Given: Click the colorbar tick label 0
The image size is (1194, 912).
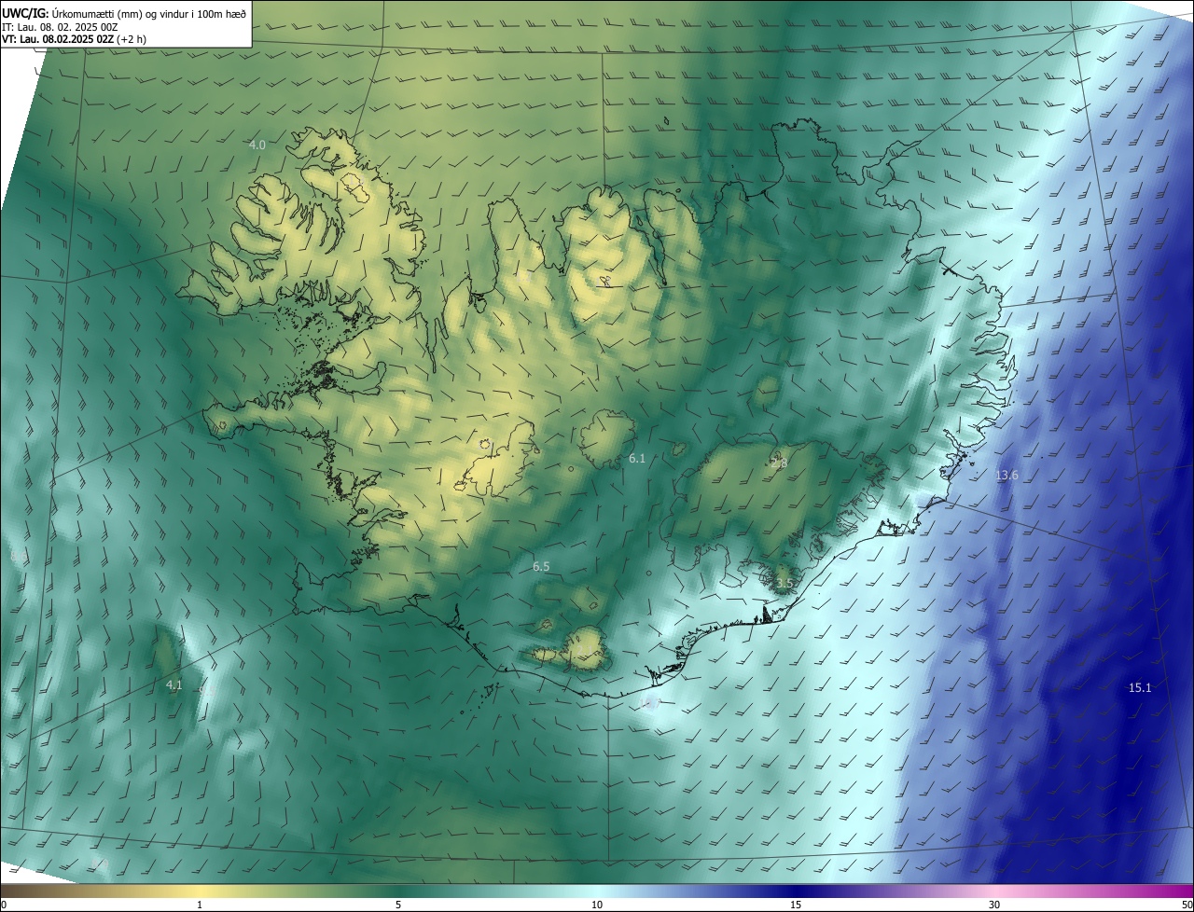Looking at the screenshot, I should (4, 905).
